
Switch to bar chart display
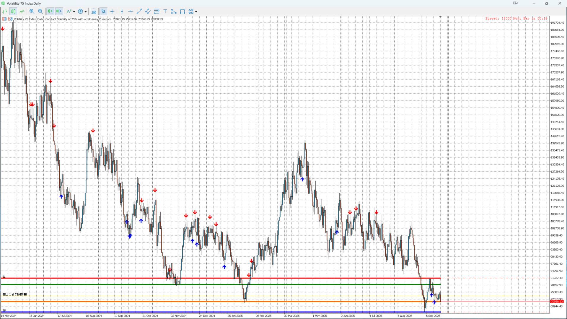pos(5,12)
